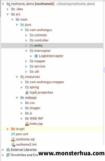Collapse the webapp folder
Image resolution: width=105 pixels, height=161 pixels.
click(x=17, y=98)
